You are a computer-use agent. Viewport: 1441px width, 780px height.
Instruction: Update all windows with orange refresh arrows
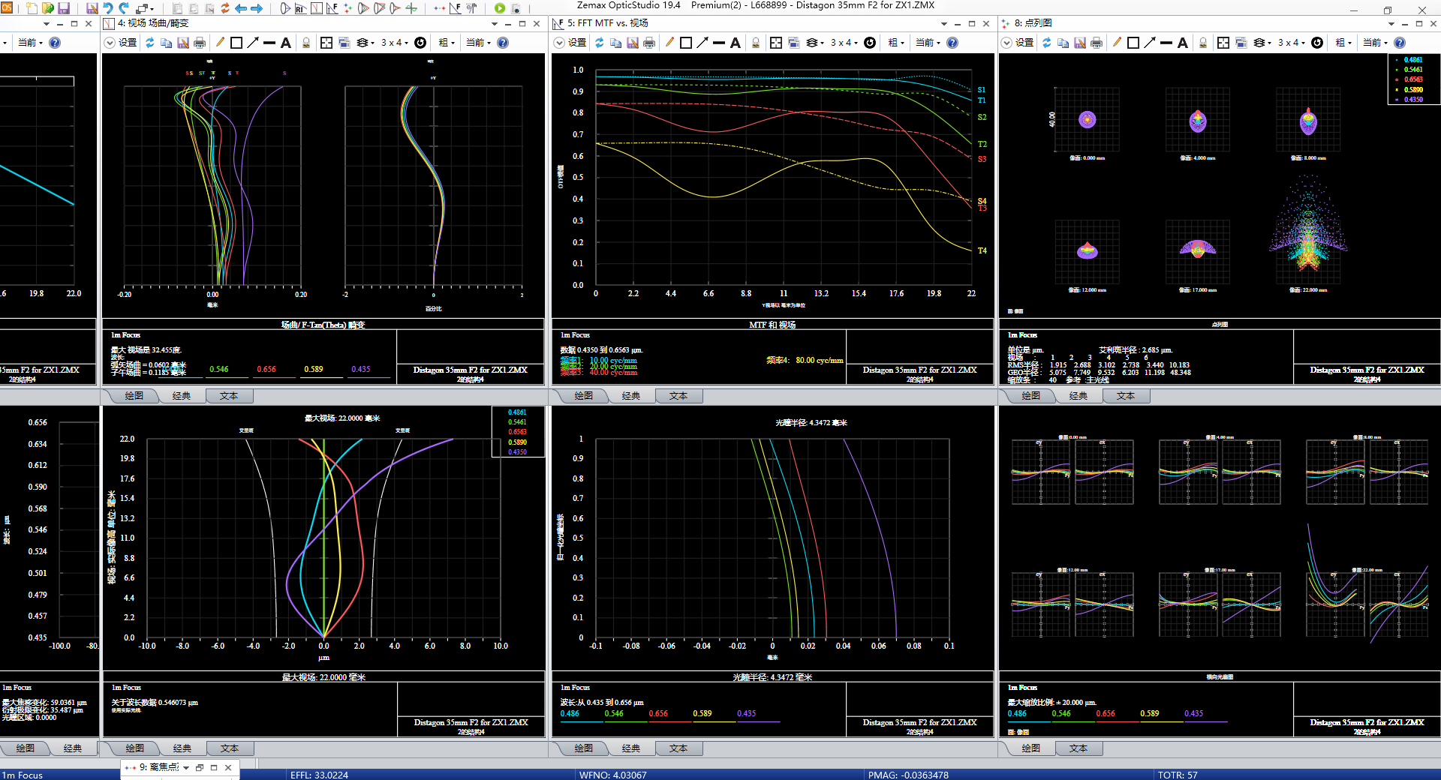[225, 8]
